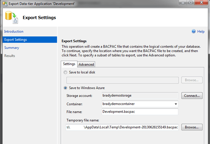Click Browse next to temporary file name
Viewport: 210px width, 144px height.
[x=192, y=127]
